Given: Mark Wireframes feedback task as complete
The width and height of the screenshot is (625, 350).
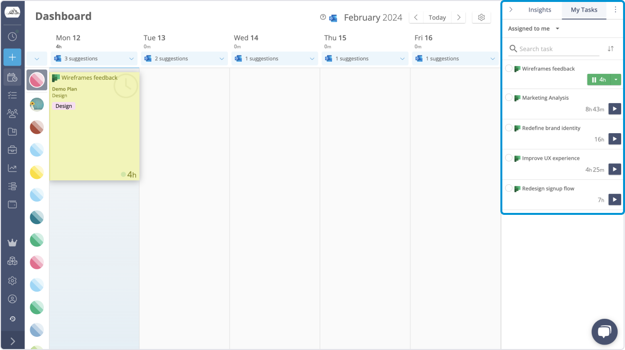Looking at the screenshot, I should 509,69.
